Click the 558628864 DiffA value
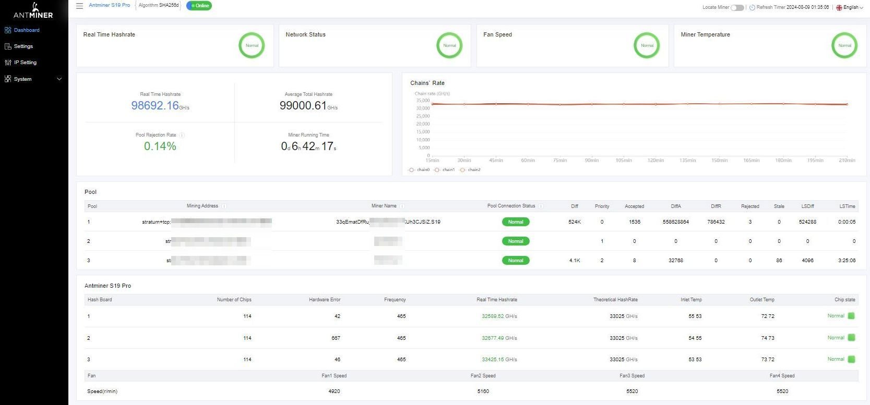The width and height of the screenshot is (870, 405). 676,222
